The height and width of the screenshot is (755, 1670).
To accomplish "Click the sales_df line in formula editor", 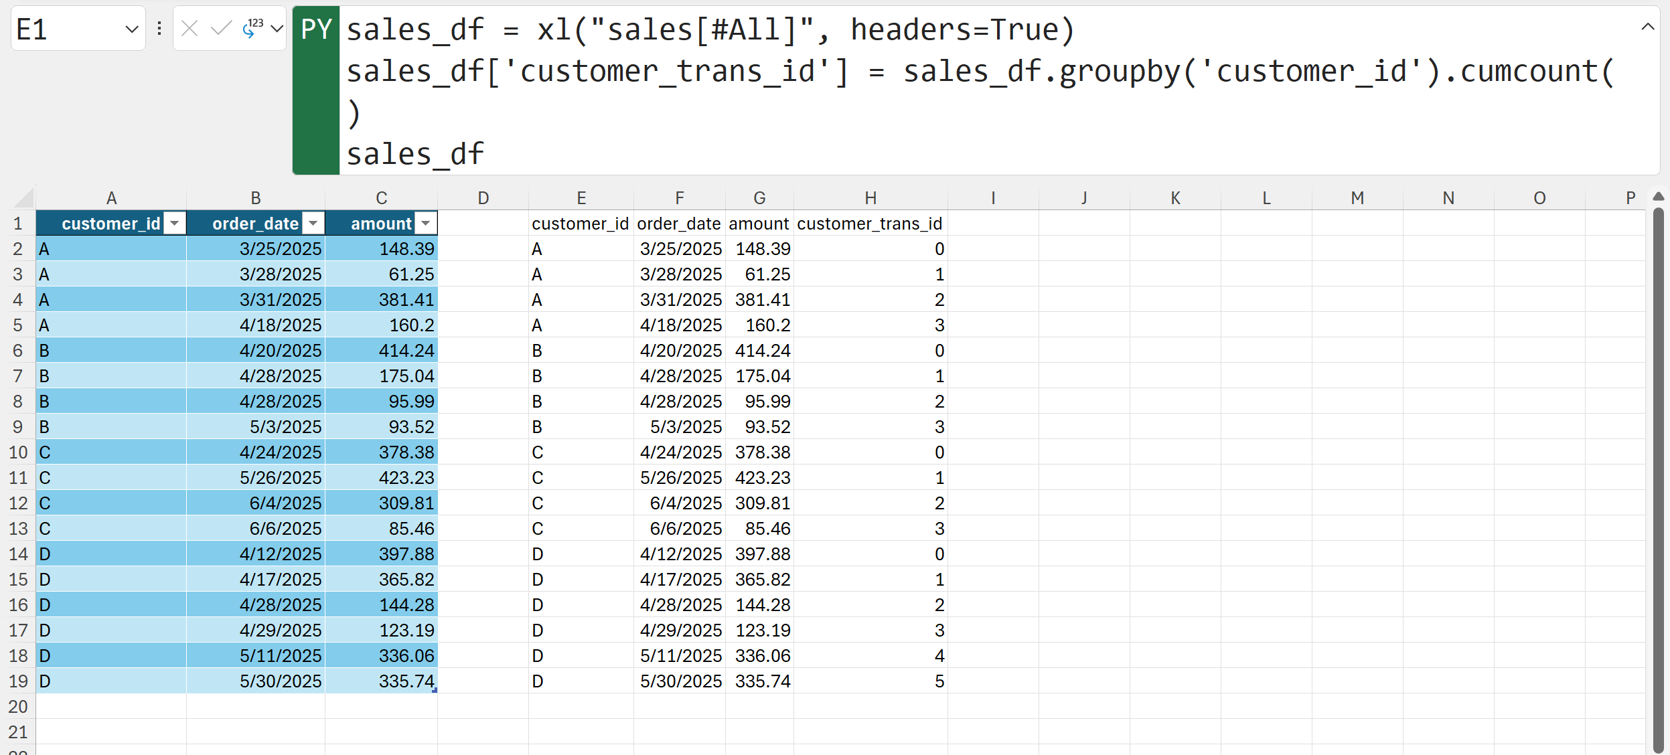I will click(x=415, y=154).
